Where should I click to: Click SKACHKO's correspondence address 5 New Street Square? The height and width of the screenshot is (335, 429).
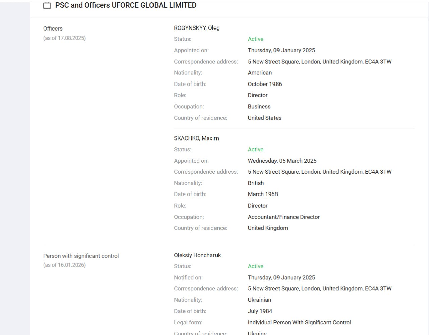click(320, 172)
